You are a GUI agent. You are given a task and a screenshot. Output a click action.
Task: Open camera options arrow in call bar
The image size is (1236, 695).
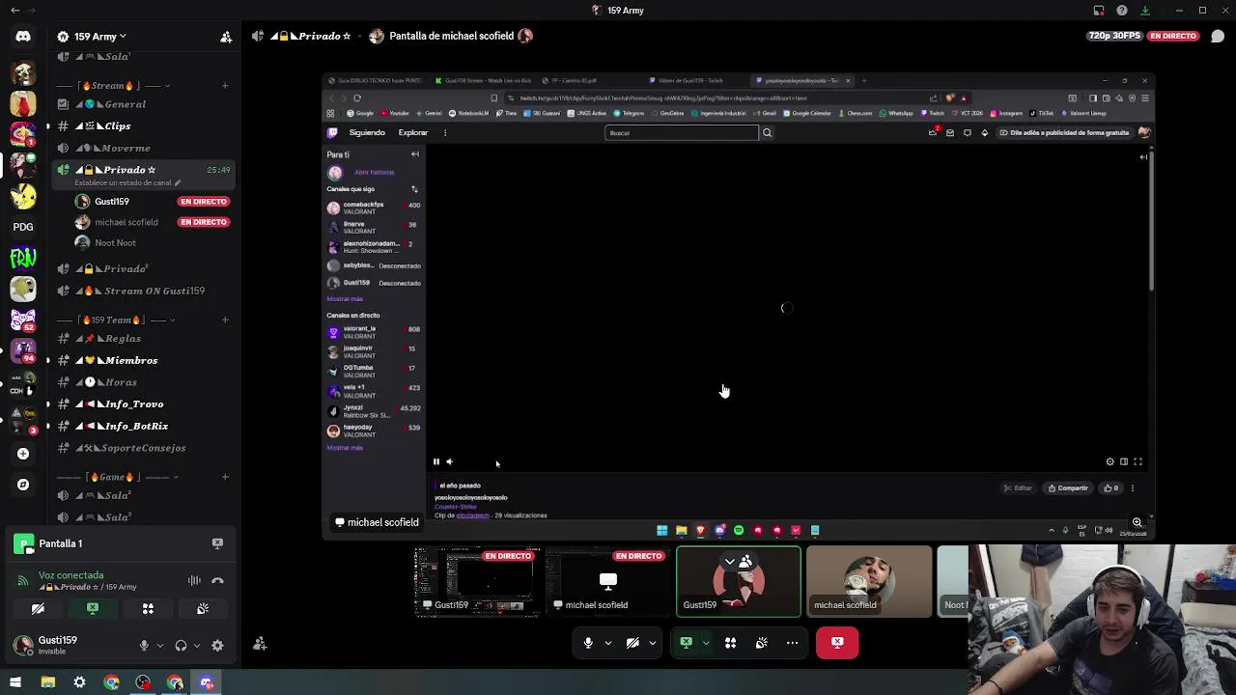[x=653, y=643]
